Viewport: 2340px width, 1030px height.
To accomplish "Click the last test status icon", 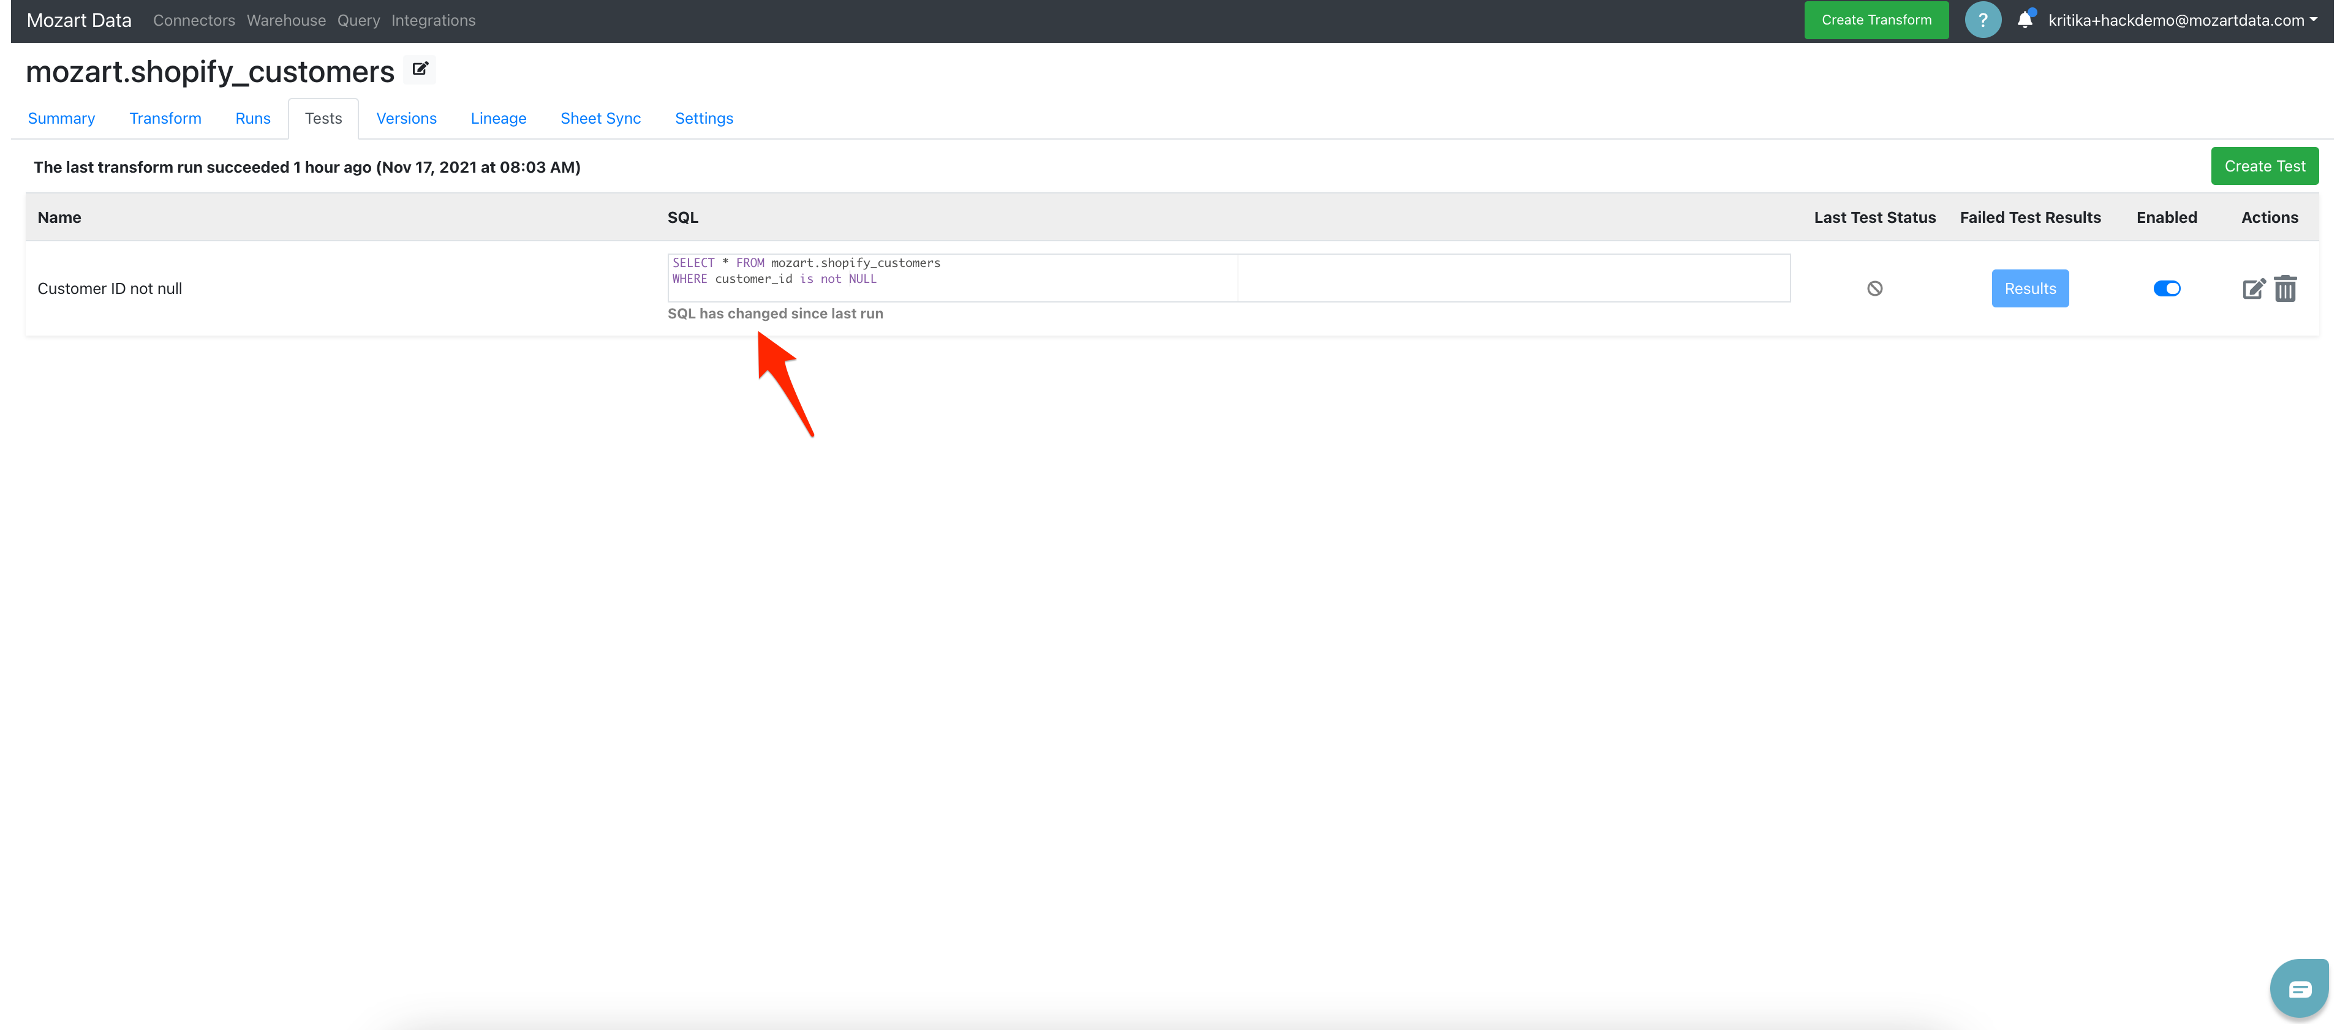I will [1874, 289].
